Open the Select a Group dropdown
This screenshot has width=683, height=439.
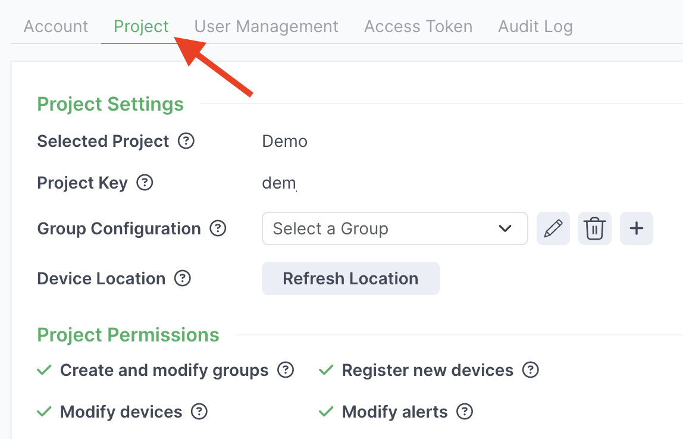pos(394,228)
